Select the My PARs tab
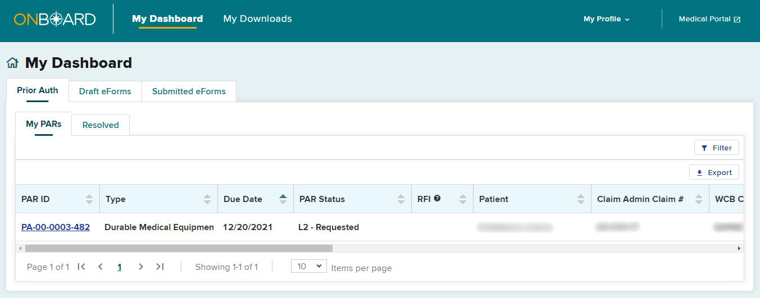 click(x=44, y=124)
